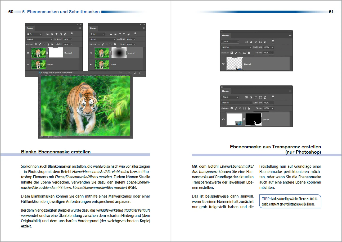Click adjustment filter icon in transparent Gondel panel
Screen dimensions: 342x242
tap(251, 42)
